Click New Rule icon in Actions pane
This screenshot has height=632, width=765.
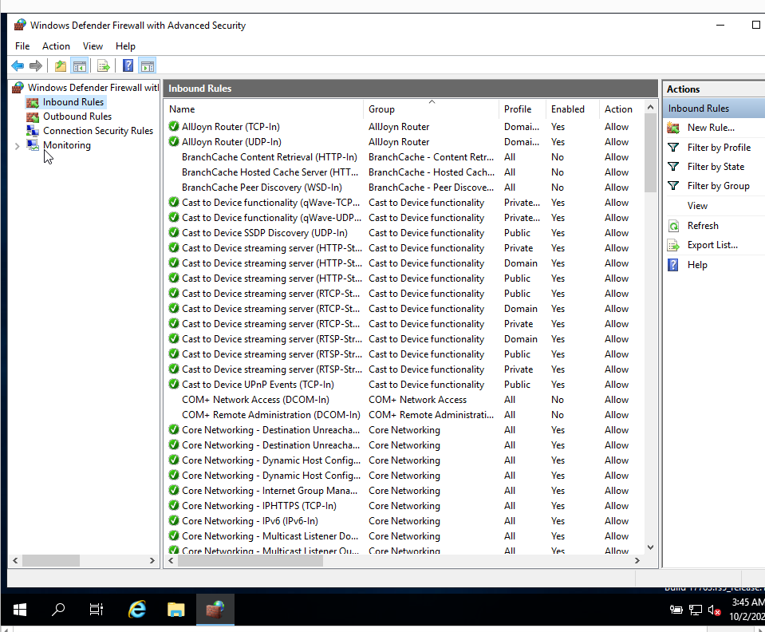coord(673,128)
